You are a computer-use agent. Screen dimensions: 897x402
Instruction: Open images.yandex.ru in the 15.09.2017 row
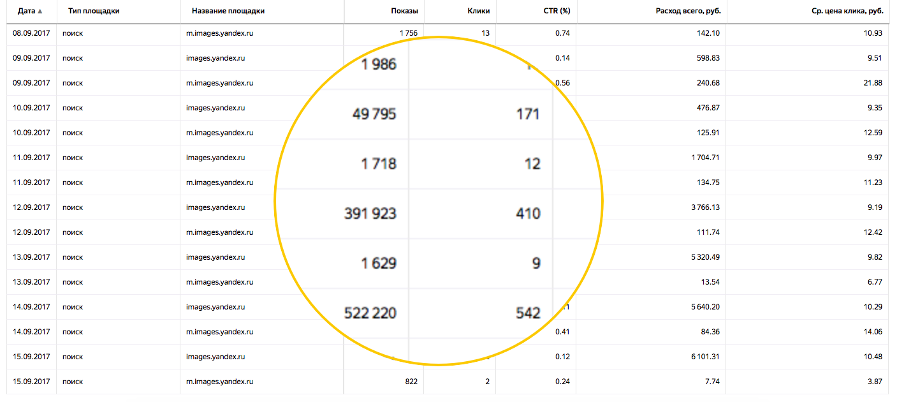click(215, 357)
